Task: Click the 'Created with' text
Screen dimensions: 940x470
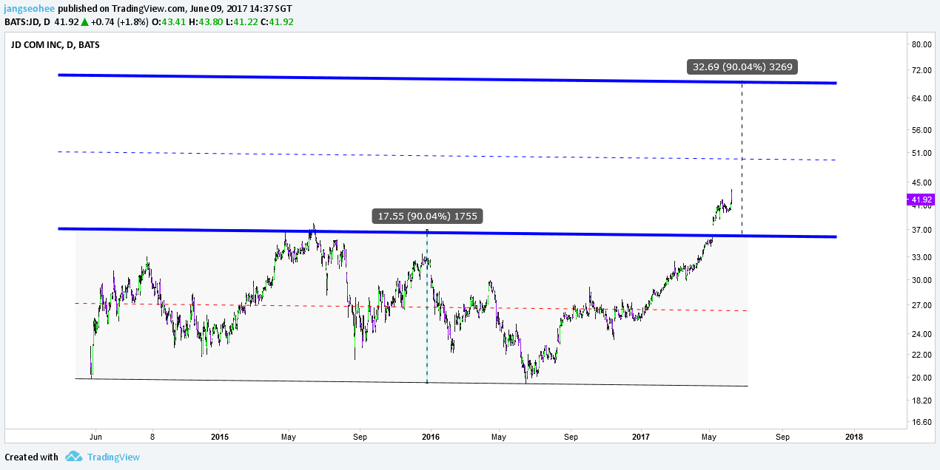Action: 31,457
